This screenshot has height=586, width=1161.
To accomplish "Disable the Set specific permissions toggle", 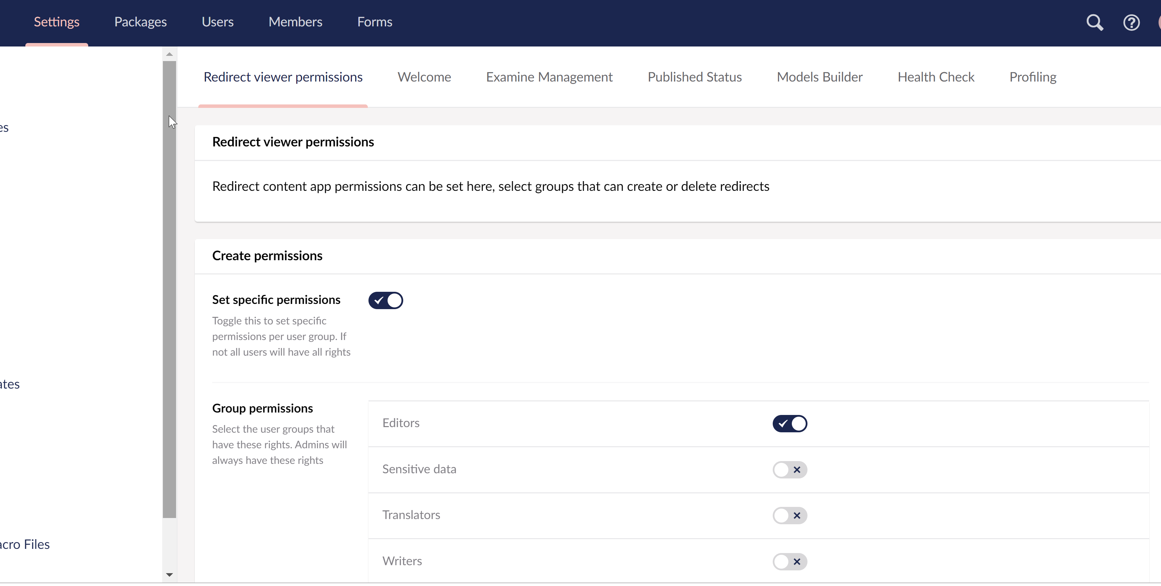I will [x=385, y=300].
